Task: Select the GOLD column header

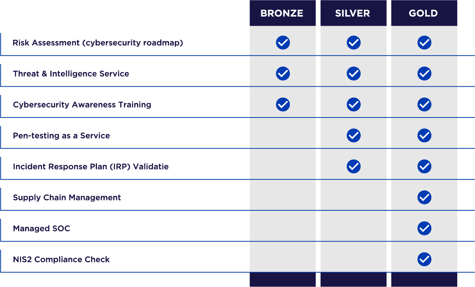Action: coord(424,13)
